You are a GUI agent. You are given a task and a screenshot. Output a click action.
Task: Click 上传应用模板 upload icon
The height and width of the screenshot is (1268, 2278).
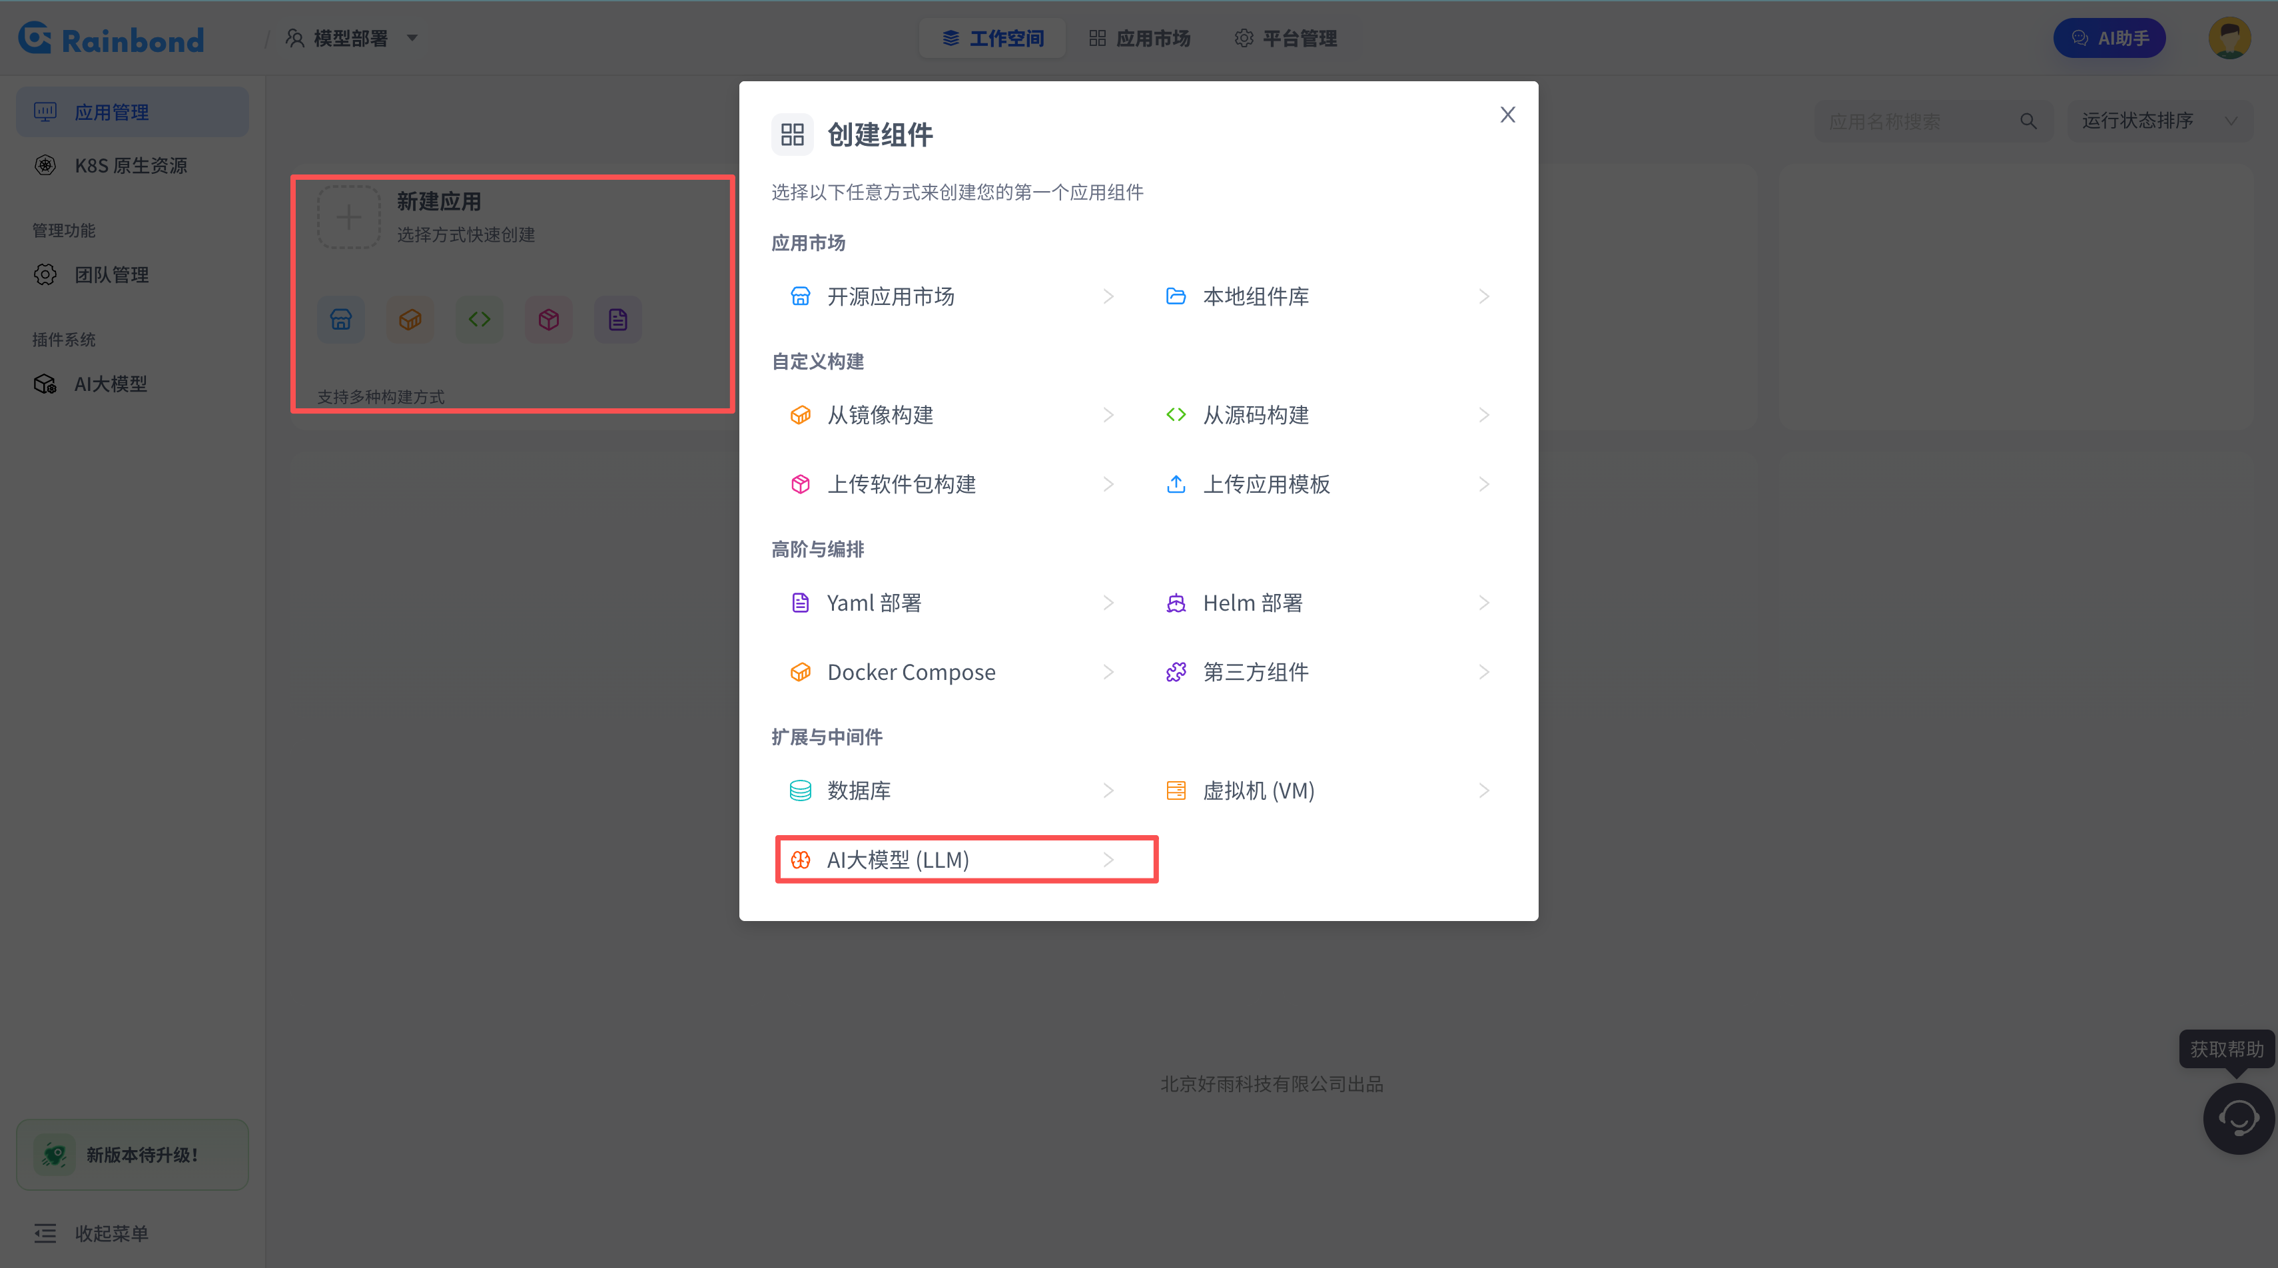(x=1175, y=483)
